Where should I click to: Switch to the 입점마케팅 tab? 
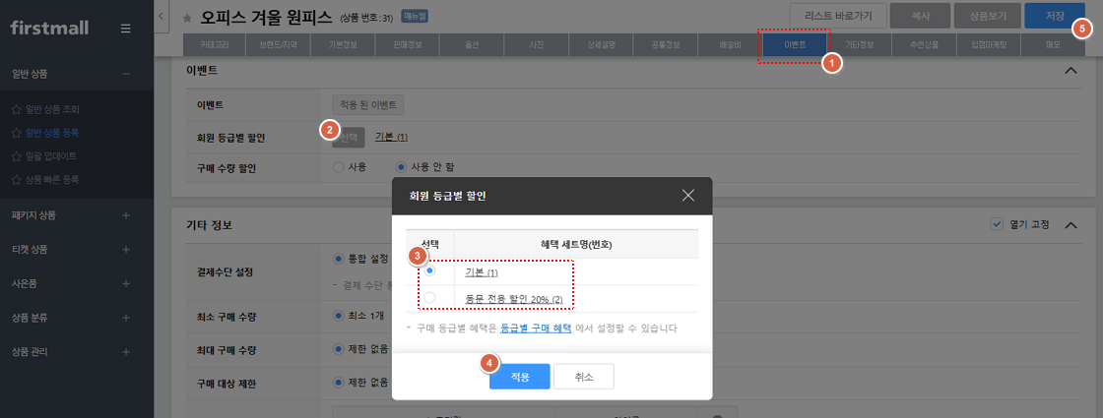(x=989, y=44)
